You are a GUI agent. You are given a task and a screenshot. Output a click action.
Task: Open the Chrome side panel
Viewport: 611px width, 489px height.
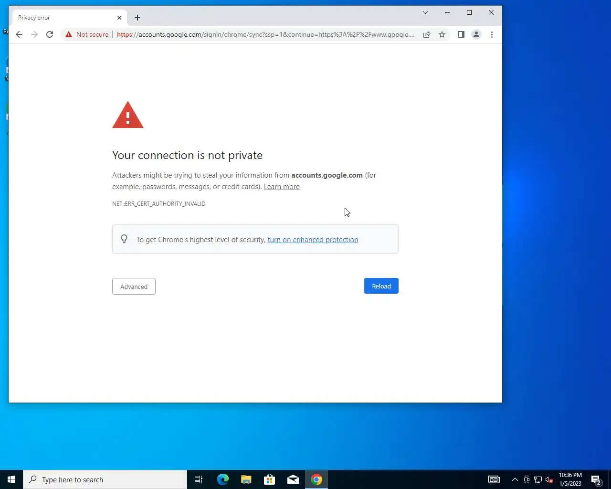pyautogui.click(x=461, y=34)
